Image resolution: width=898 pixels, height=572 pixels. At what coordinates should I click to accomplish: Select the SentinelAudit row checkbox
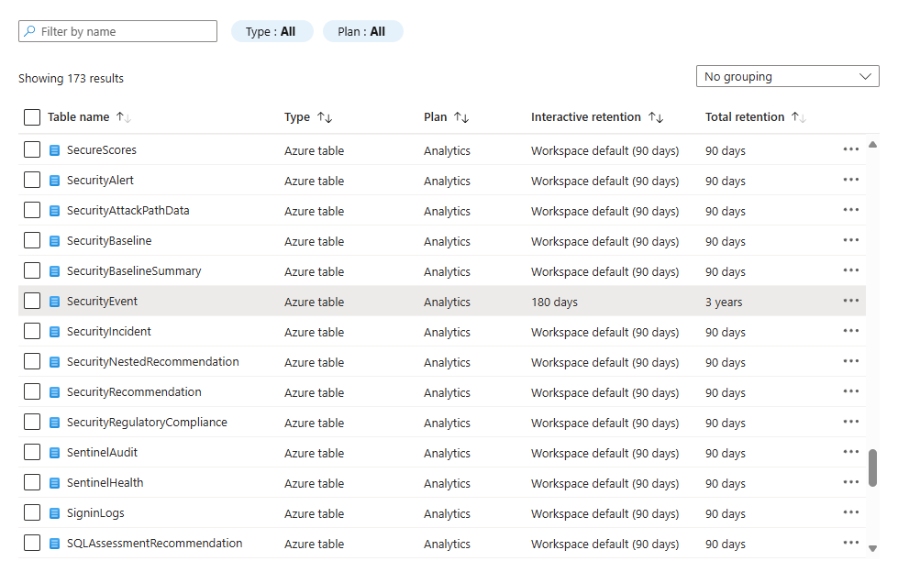click(x=32, y=453)
